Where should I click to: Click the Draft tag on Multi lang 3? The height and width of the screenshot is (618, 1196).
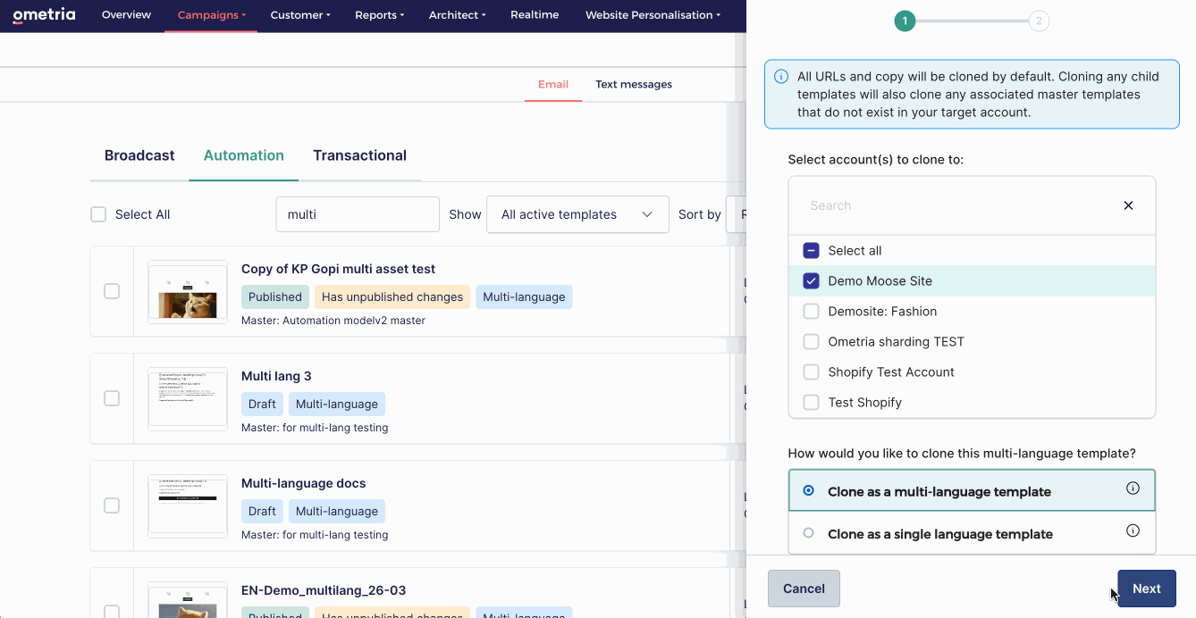[262, 405]
